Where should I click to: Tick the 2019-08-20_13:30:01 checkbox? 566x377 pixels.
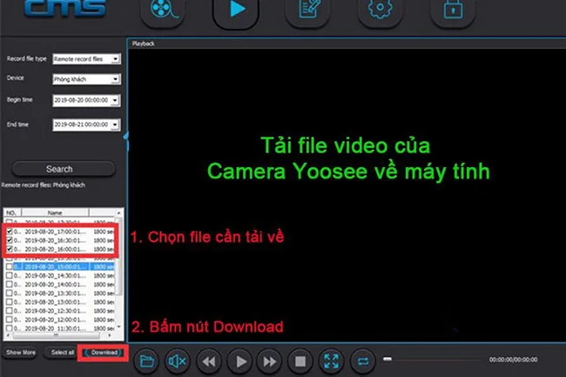pyautogui.click(x=10, y=293)
